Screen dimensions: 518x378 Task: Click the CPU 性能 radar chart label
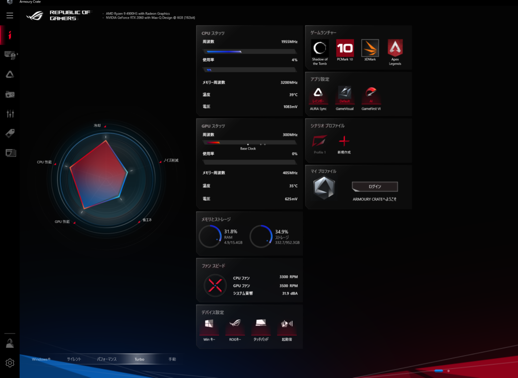(x=45, y=162)
